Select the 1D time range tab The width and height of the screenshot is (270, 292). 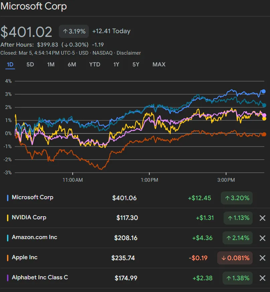[10, 64]
